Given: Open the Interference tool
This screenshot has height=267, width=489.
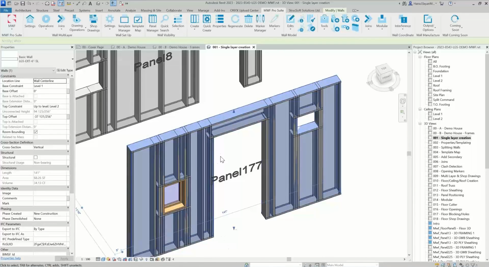Looking at the screenshot, I should point(402,21).
